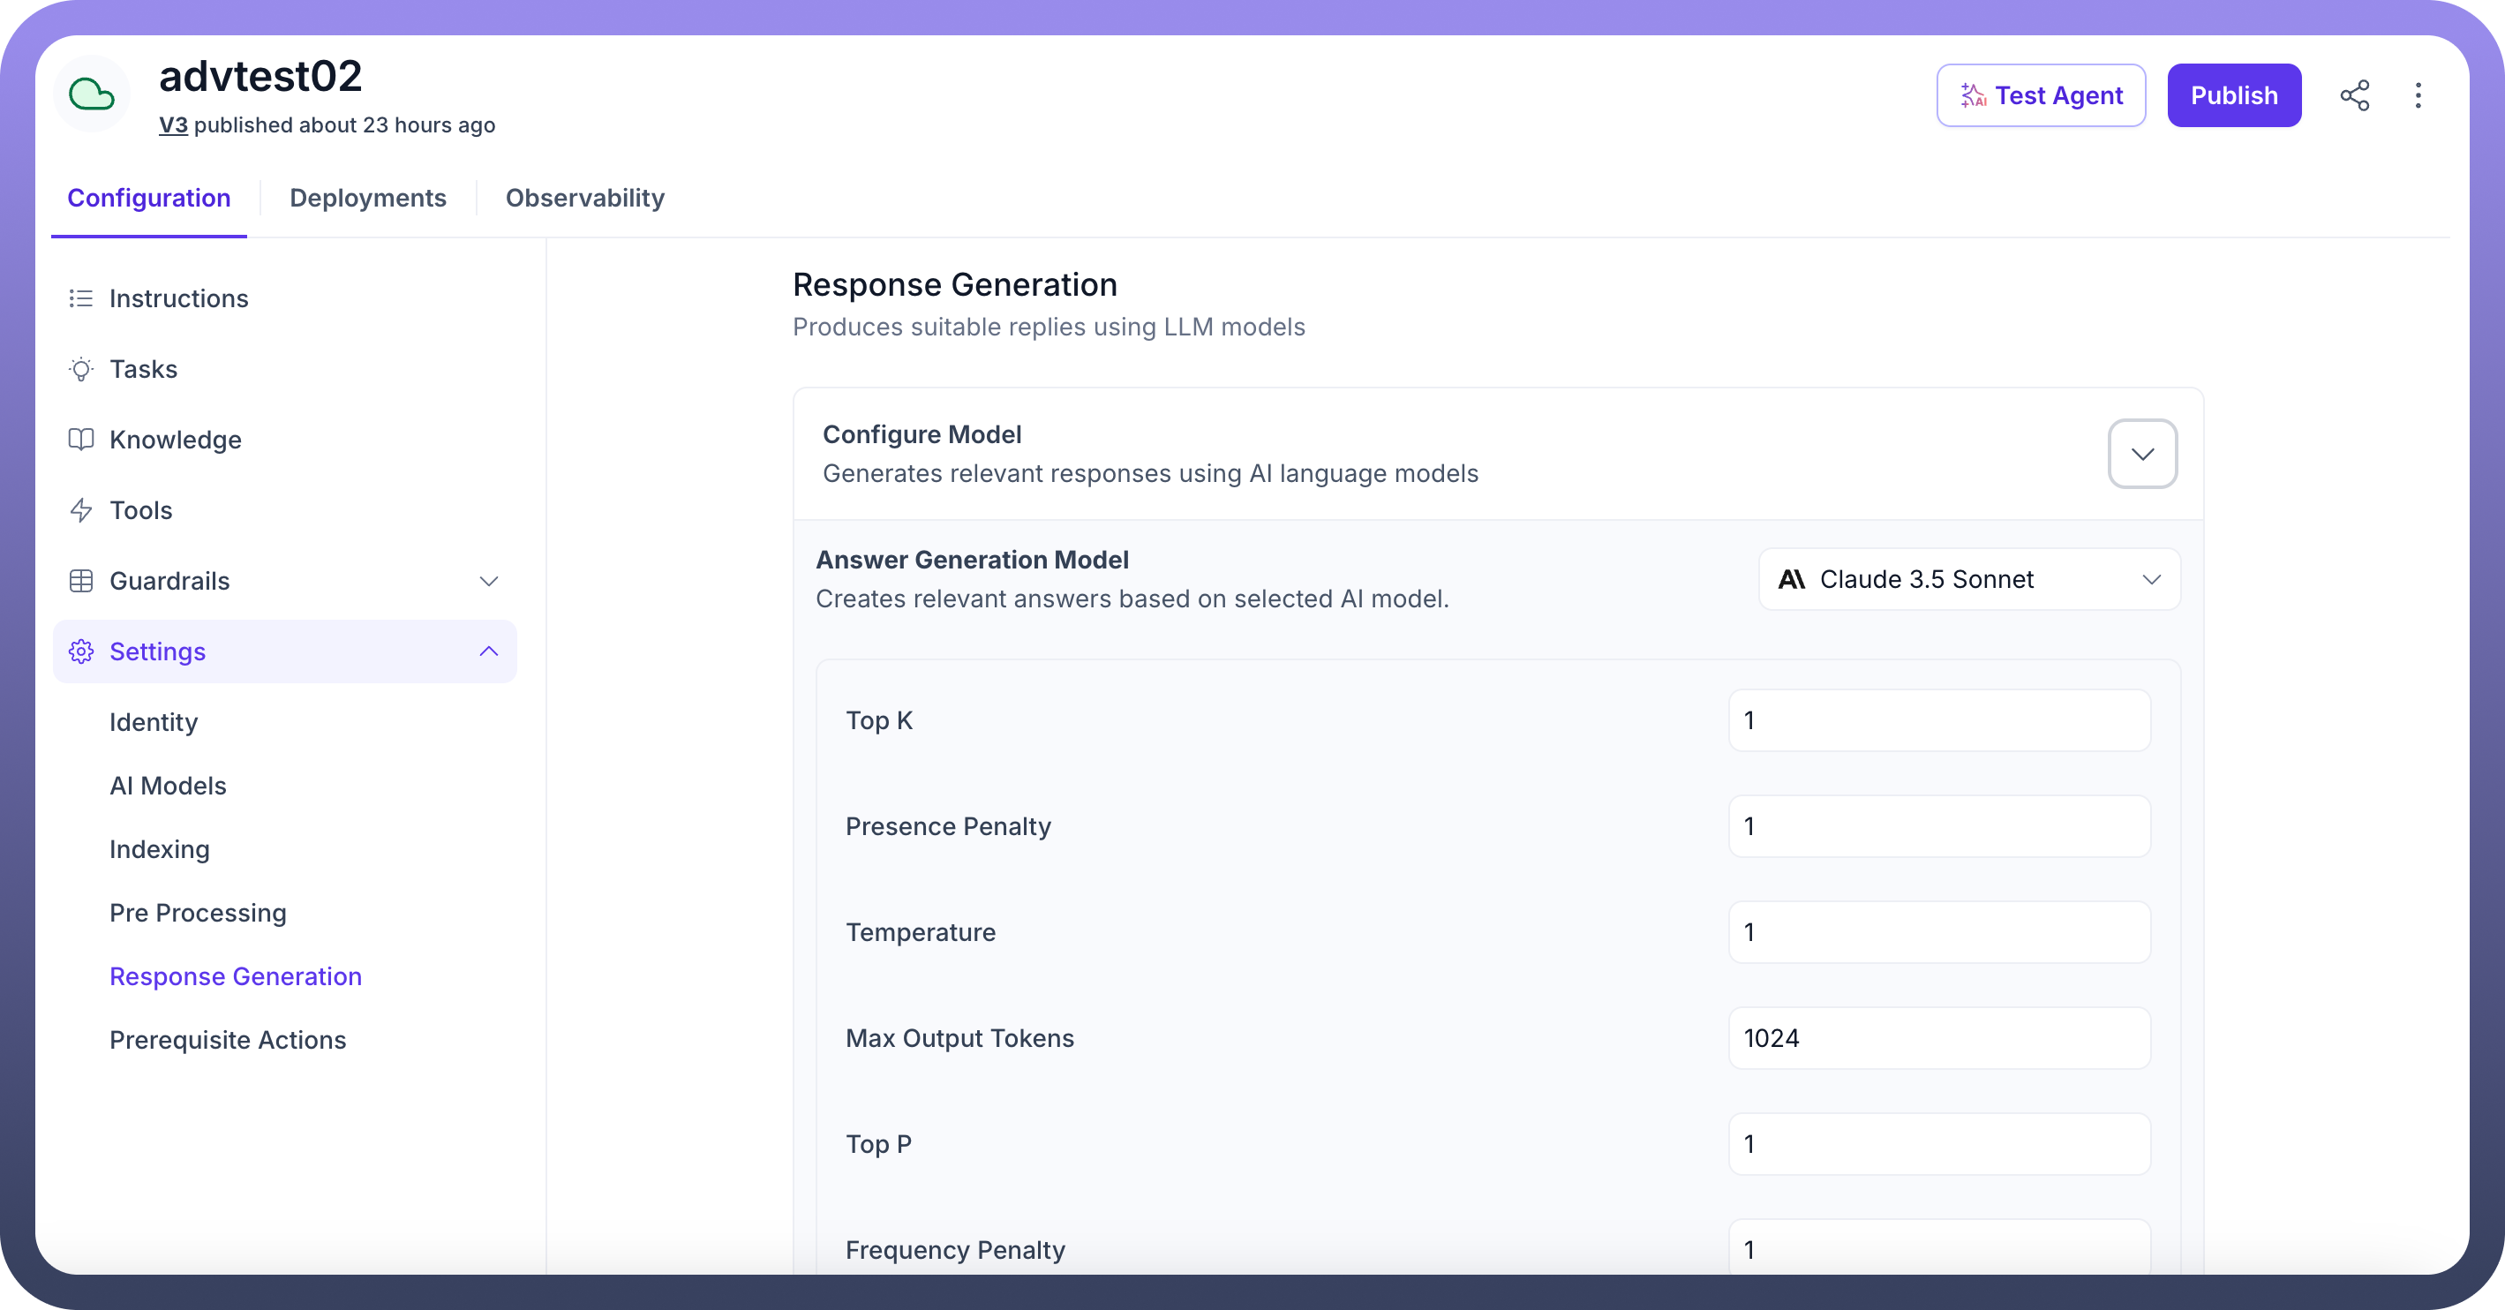
Task: Select Indexing under Settings
Action: (160, 850)
